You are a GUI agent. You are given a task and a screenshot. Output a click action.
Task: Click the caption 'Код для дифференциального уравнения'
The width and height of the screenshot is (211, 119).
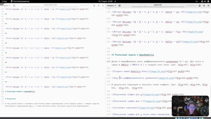click(x=136, y=78)
